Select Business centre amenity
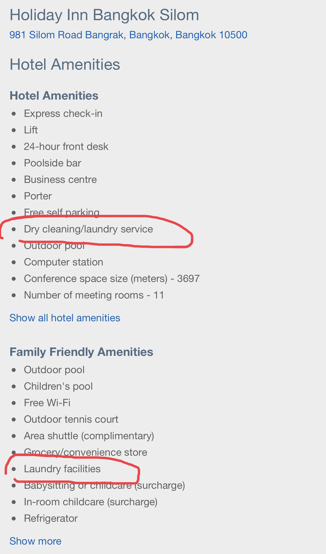The height and width of the screenshot is (554, 326). pyautogui.click(x=61, y=180)
